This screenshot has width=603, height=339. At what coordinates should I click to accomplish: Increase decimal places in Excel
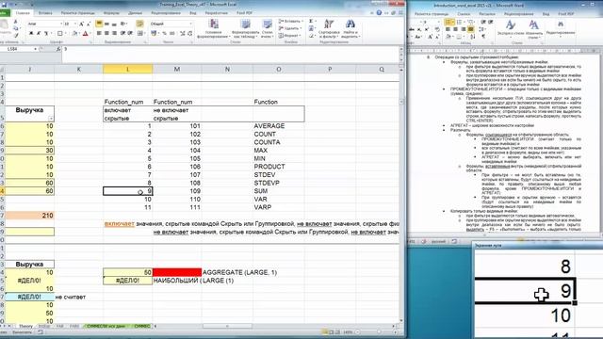(183, 34)
